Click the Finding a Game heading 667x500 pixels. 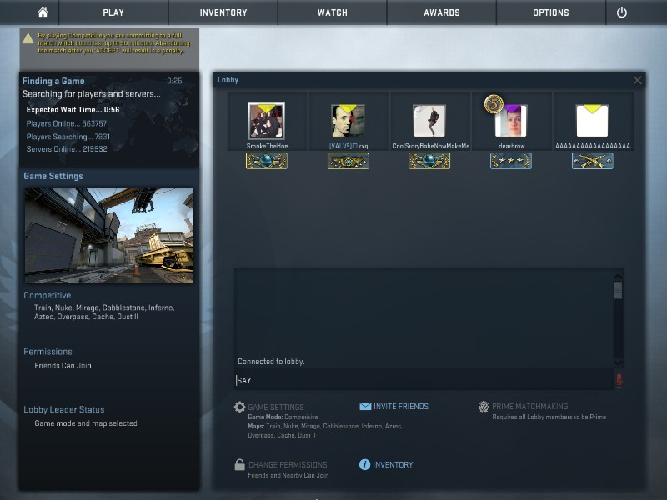pos(53,81)
